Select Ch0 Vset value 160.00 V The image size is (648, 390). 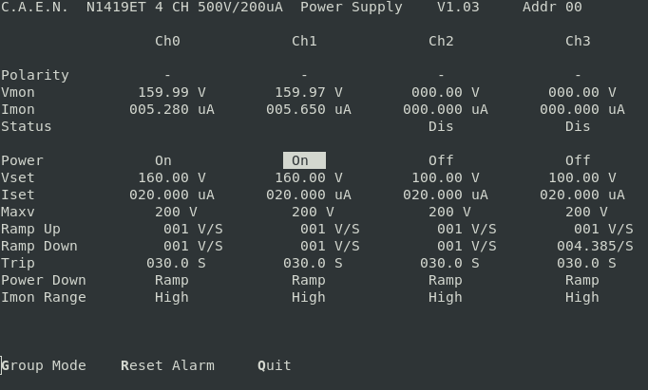[x=172, y=177]
